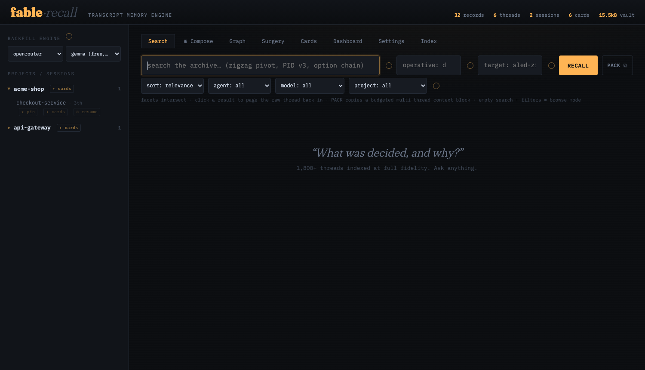Click the 32 records stat
This screenshot has width=645, height=370.
click(469, 15)
